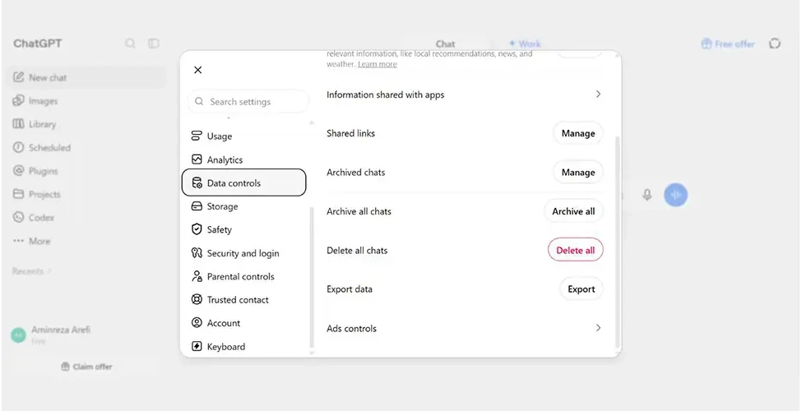Click the New chat pencil icon
The height and width of the screenshot is (411, 802).
(18, 77)
